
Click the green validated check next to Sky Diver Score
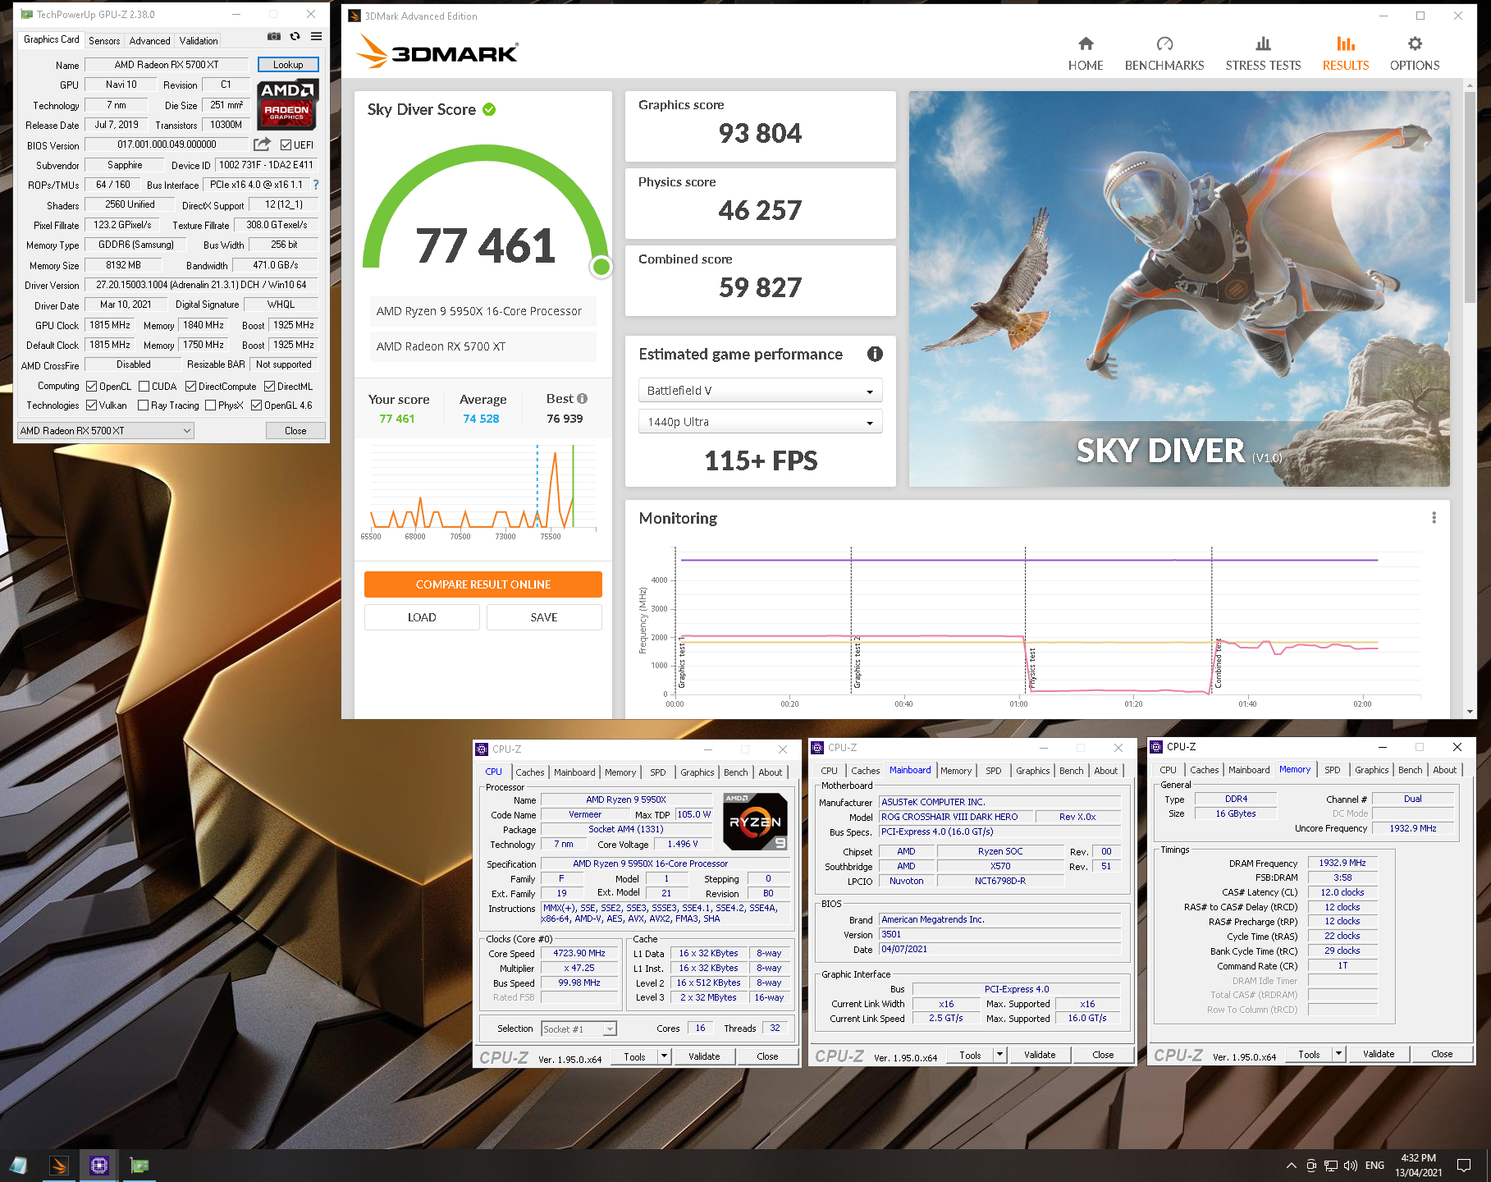click(x=489, y=109)
